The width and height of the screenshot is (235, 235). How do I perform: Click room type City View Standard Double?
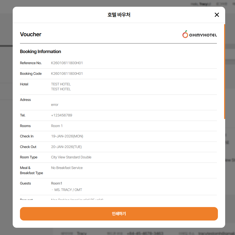[x=71, y=157]
